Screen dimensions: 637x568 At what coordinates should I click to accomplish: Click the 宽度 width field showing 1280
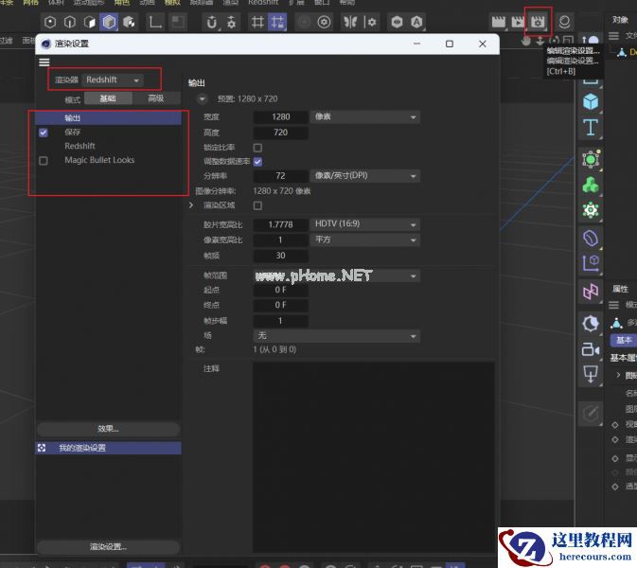pyautogui.click(x=281, y=117)
